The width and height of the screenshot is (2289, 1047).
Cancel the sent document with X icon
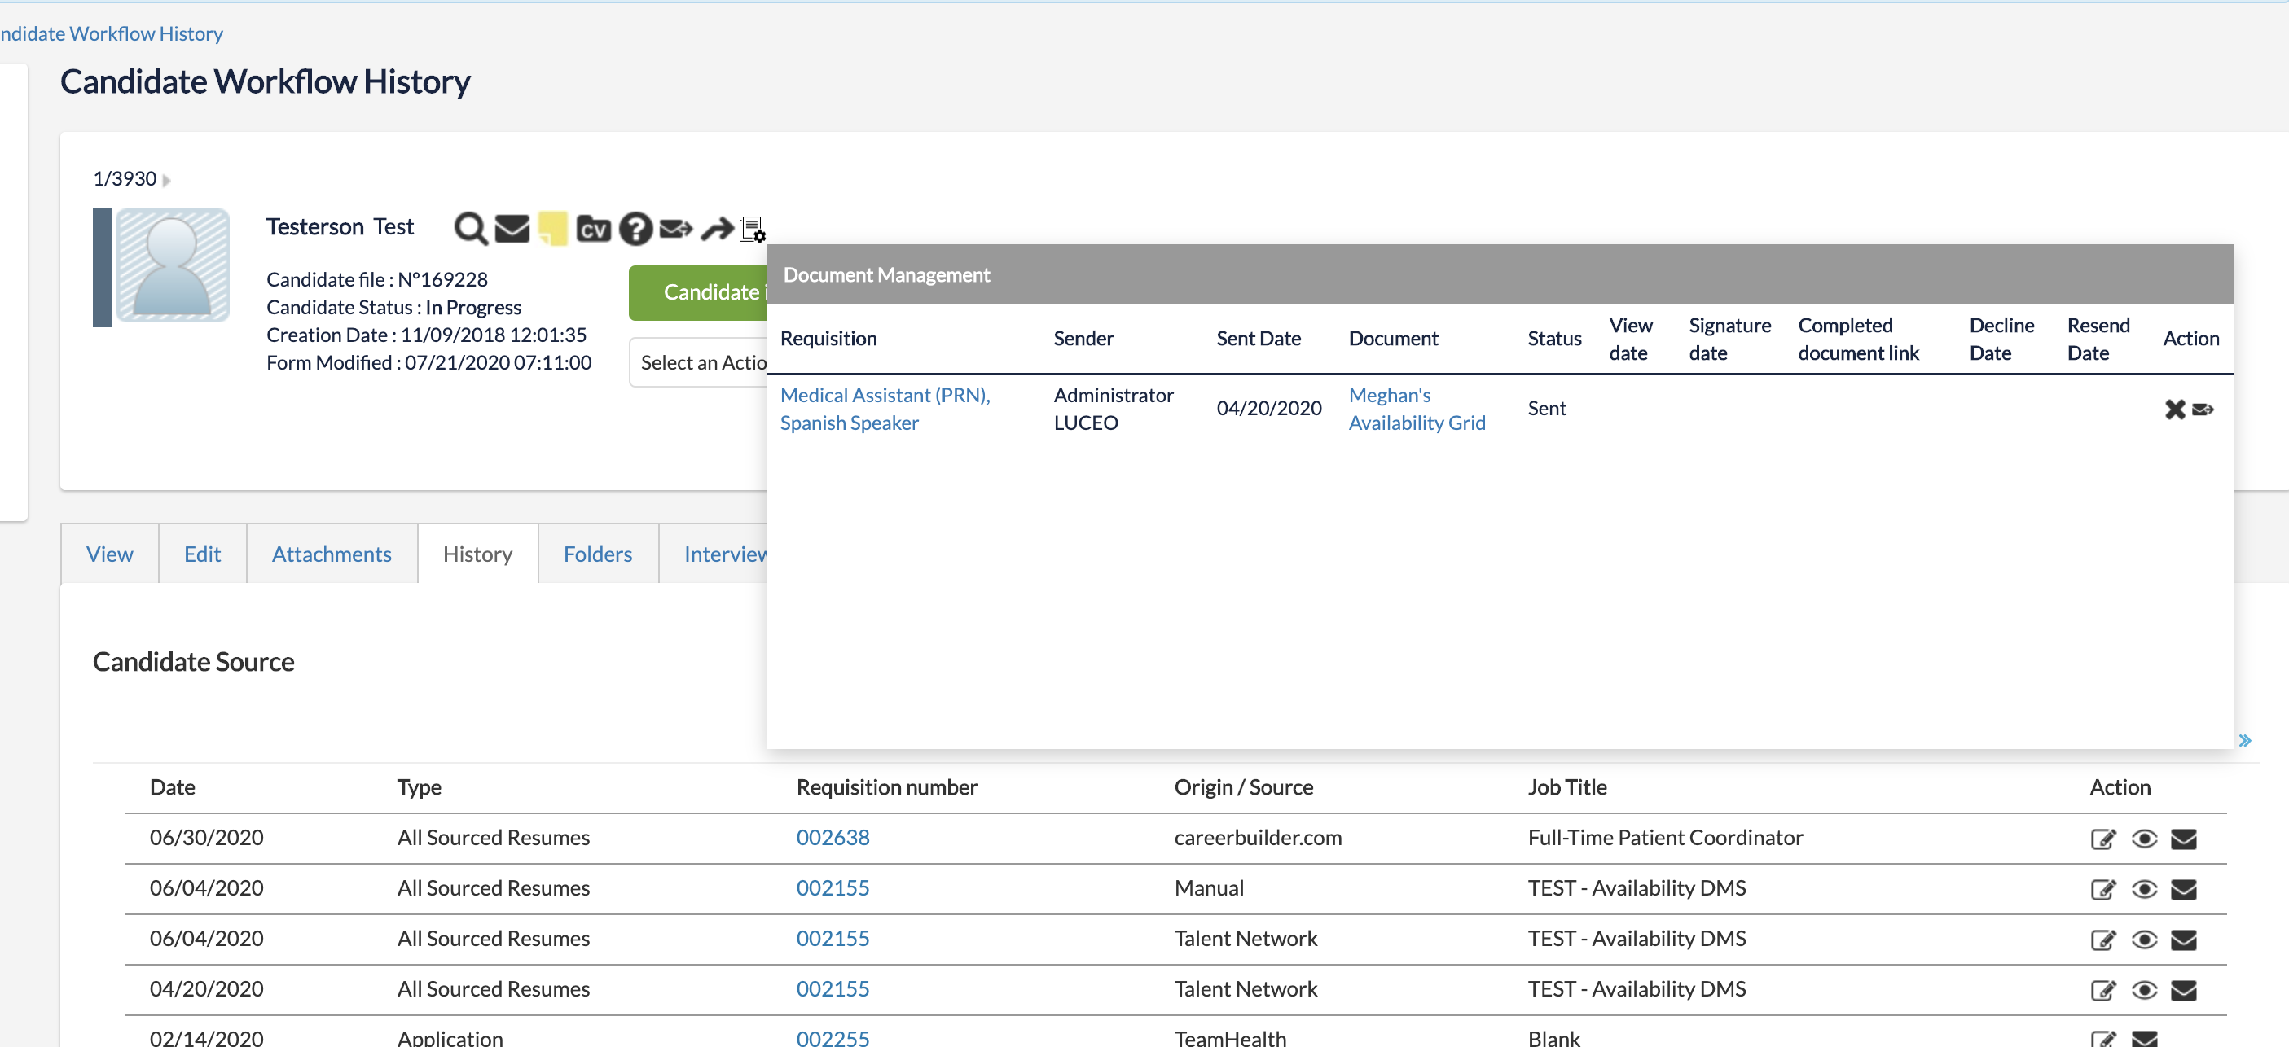(2174, 410)
